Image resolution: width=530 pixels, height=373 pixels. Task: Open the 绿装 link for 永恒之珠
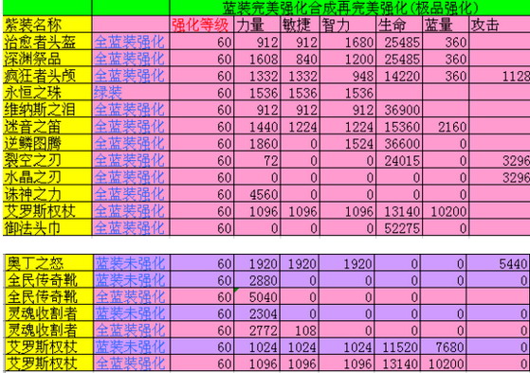coord(108,93)
